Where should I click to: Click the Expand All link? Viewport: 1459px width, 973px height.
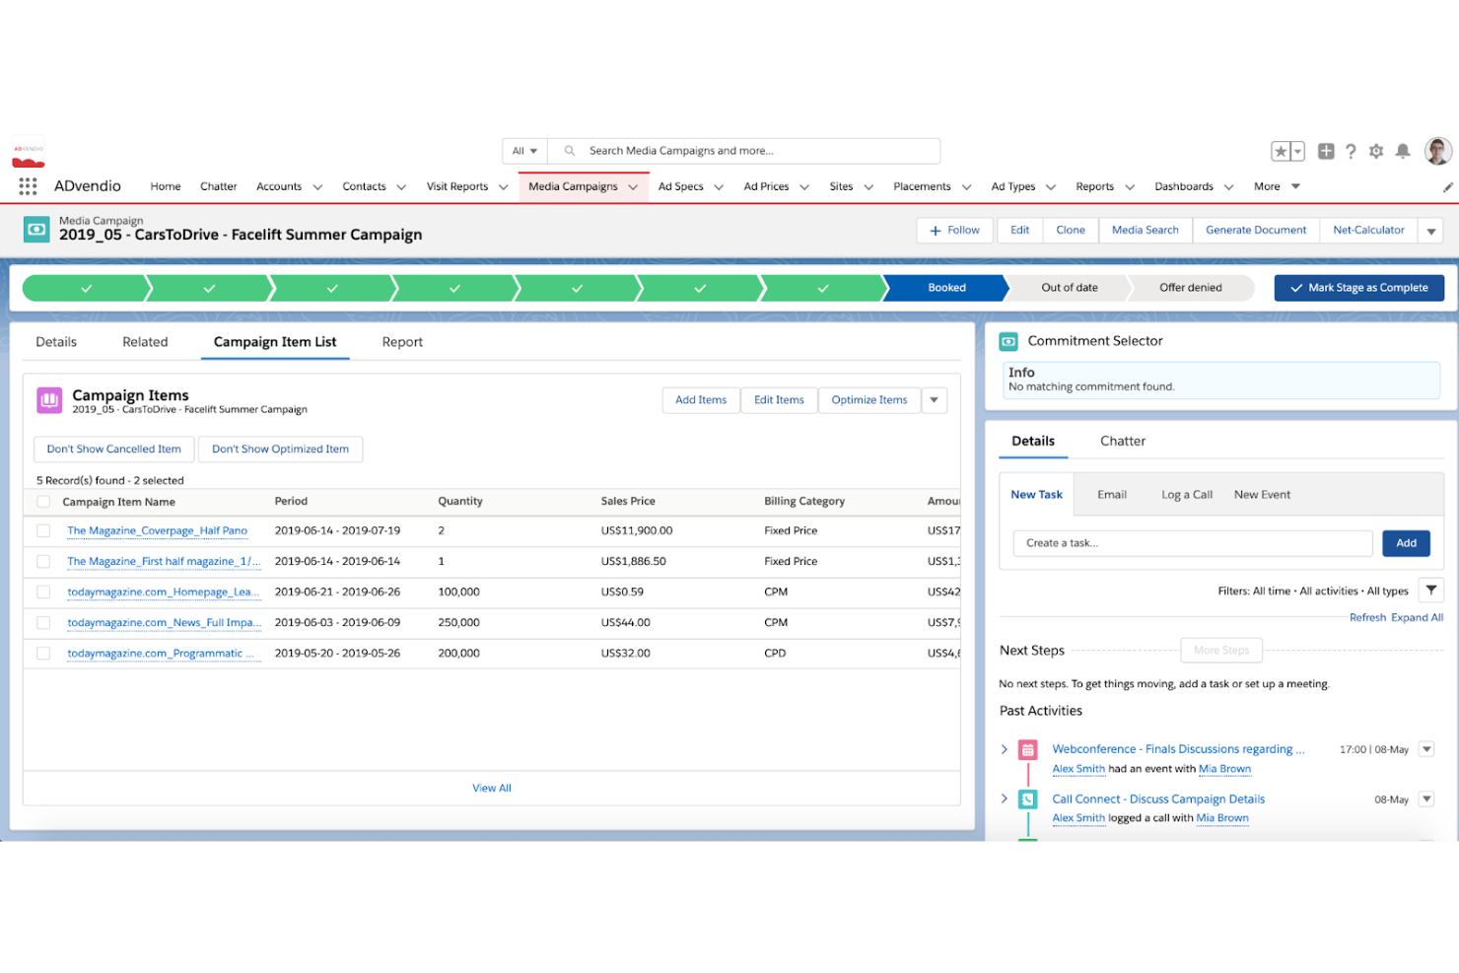(1418, 617)
